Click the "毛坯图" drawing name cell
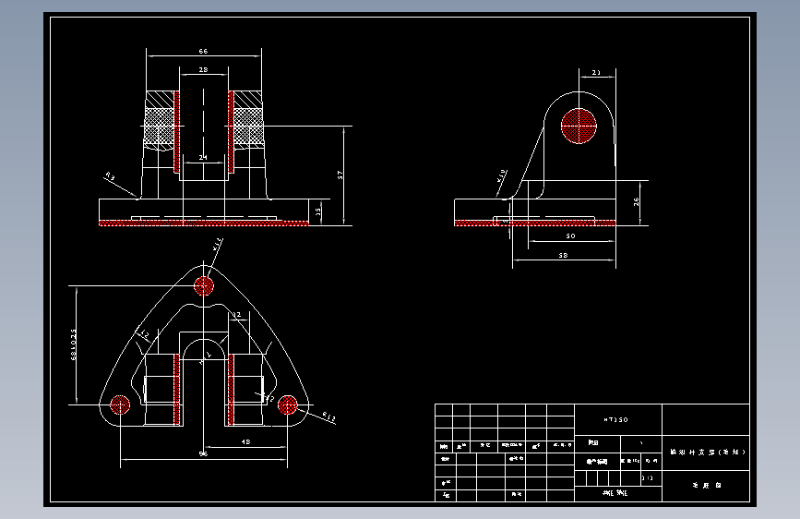800x519 pixels. [x=706, y=485]
